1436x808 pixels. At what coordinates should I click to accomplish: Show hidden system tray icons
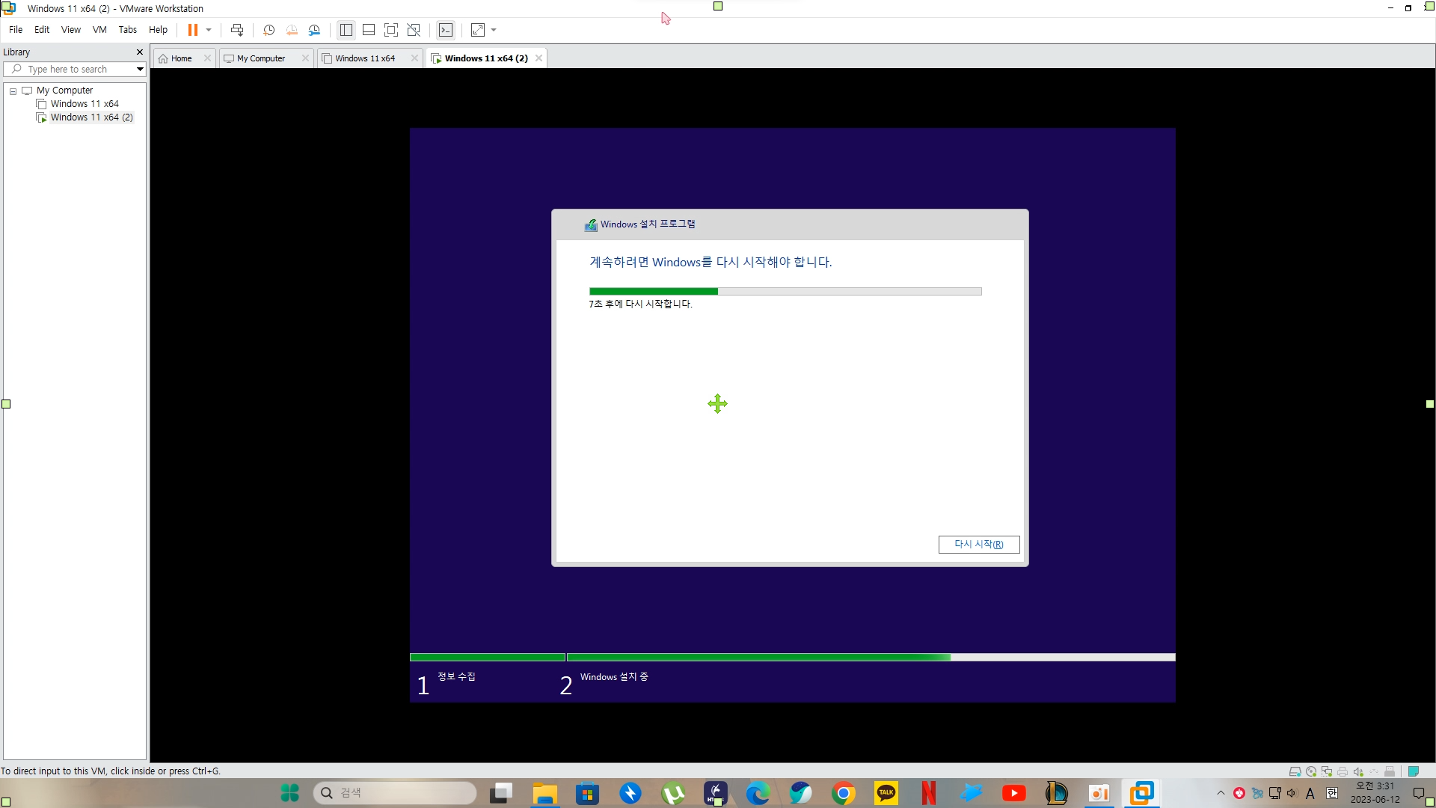point(1221,793)
